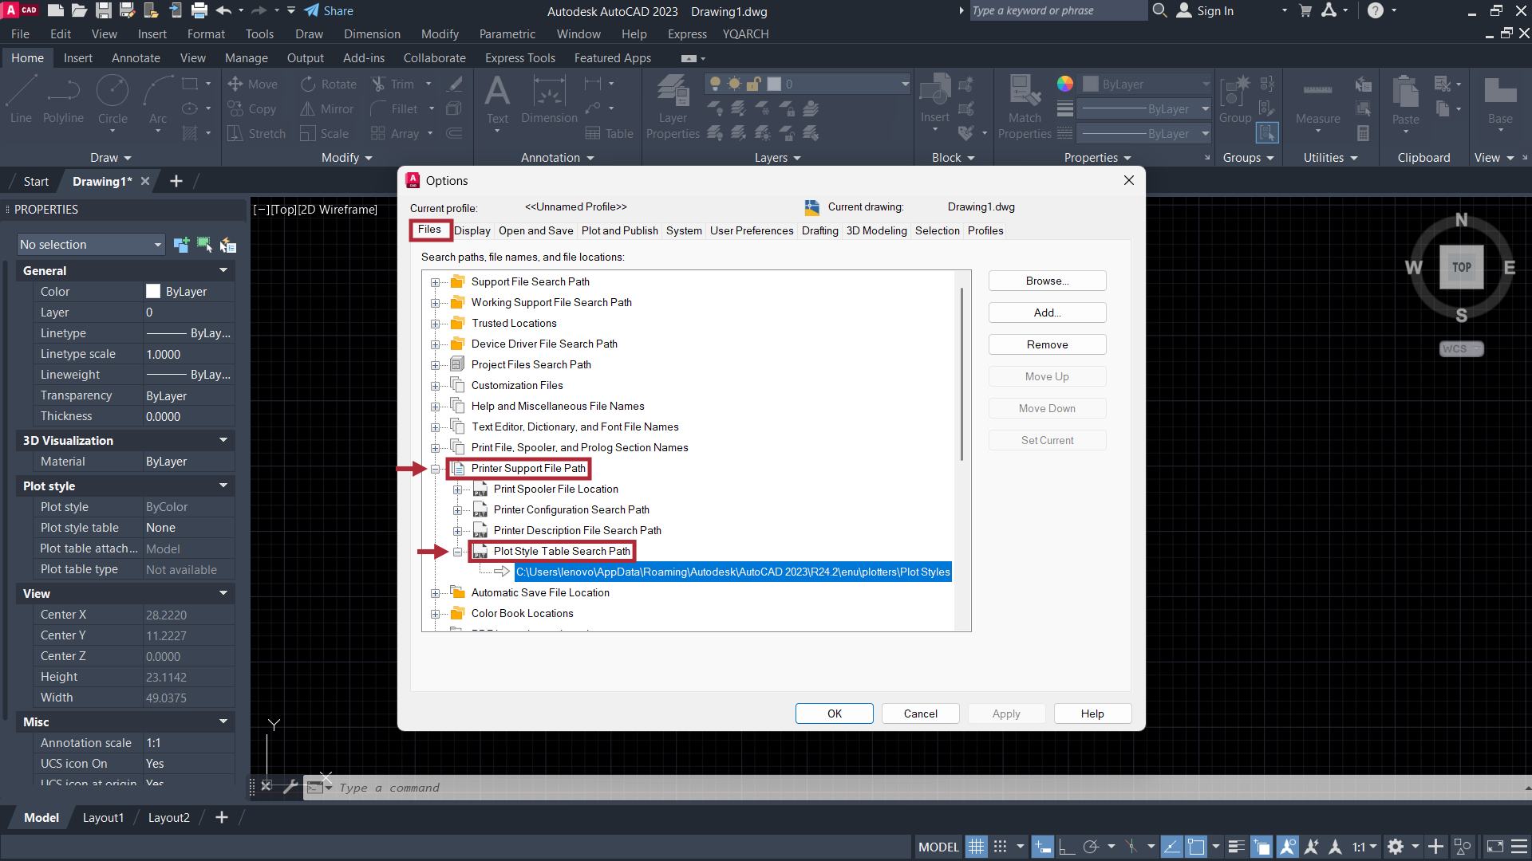Click the search keyword input box
The width and height of the screenshot is (1532, 861).
1057,10
